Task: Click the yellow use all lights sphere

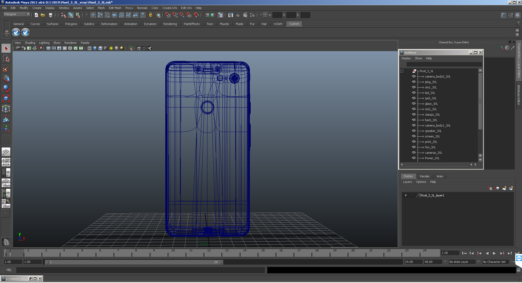Action: pyautogui.click(x=111, y=48)
